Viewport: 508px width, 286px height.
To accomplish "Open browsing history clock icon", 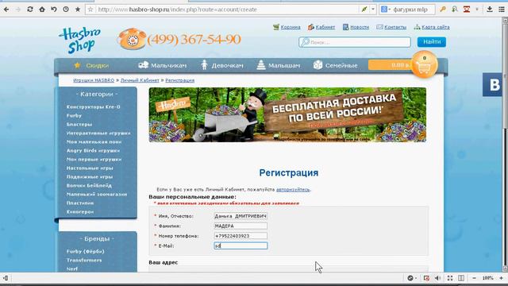I will click(66, 10).
